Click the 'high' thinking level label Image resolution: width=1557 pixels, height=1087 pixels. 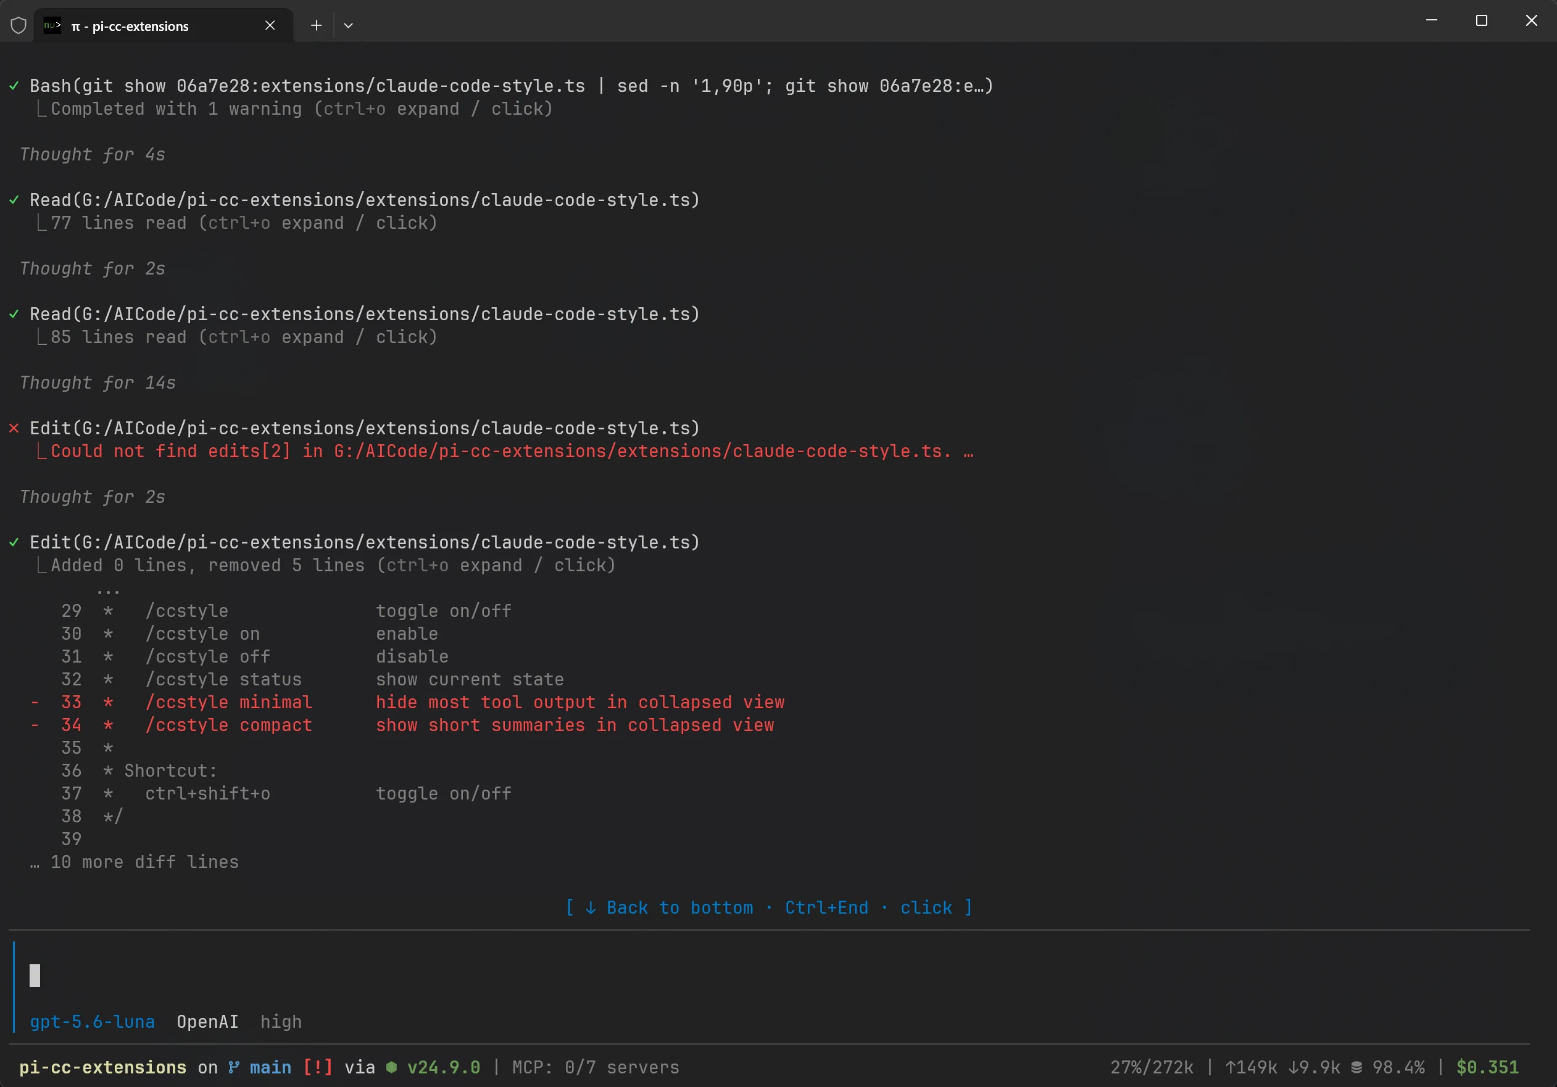281,1022
